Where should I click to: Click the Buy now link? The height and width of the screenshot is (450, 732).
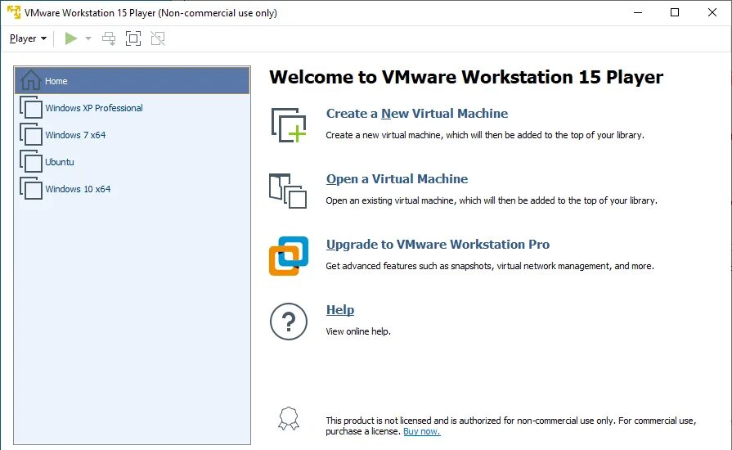pos(421,431)
